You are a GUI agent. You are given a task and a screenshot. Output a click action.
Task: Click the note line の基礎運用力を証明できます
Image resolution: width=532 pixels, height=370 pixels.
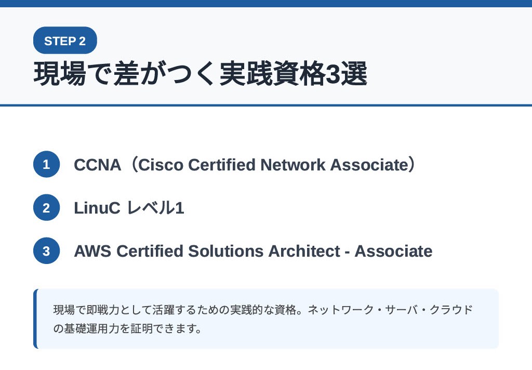128,328
